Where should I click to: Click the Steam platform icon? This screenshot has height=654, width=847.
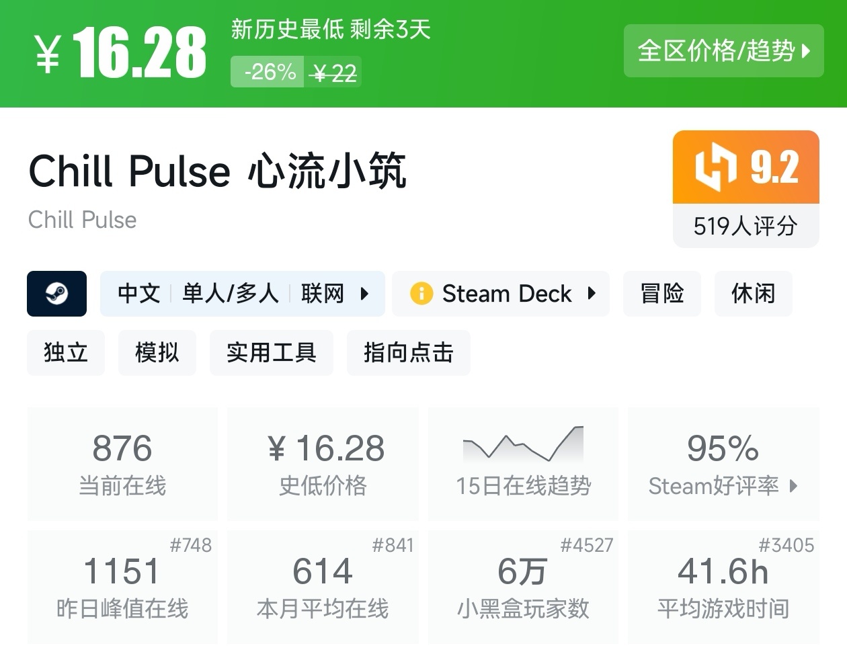click(56, 294)
